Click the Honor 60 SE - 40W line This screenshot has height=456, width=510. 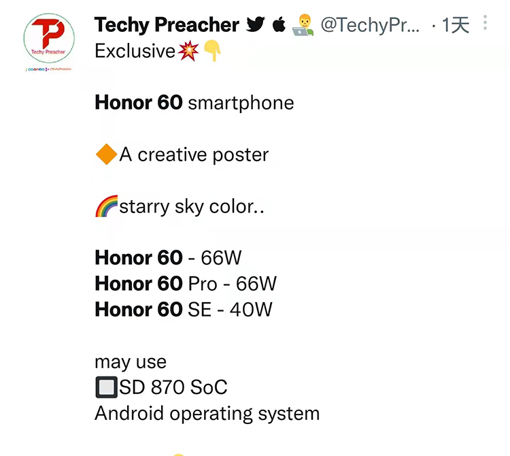tap(184, 309)
